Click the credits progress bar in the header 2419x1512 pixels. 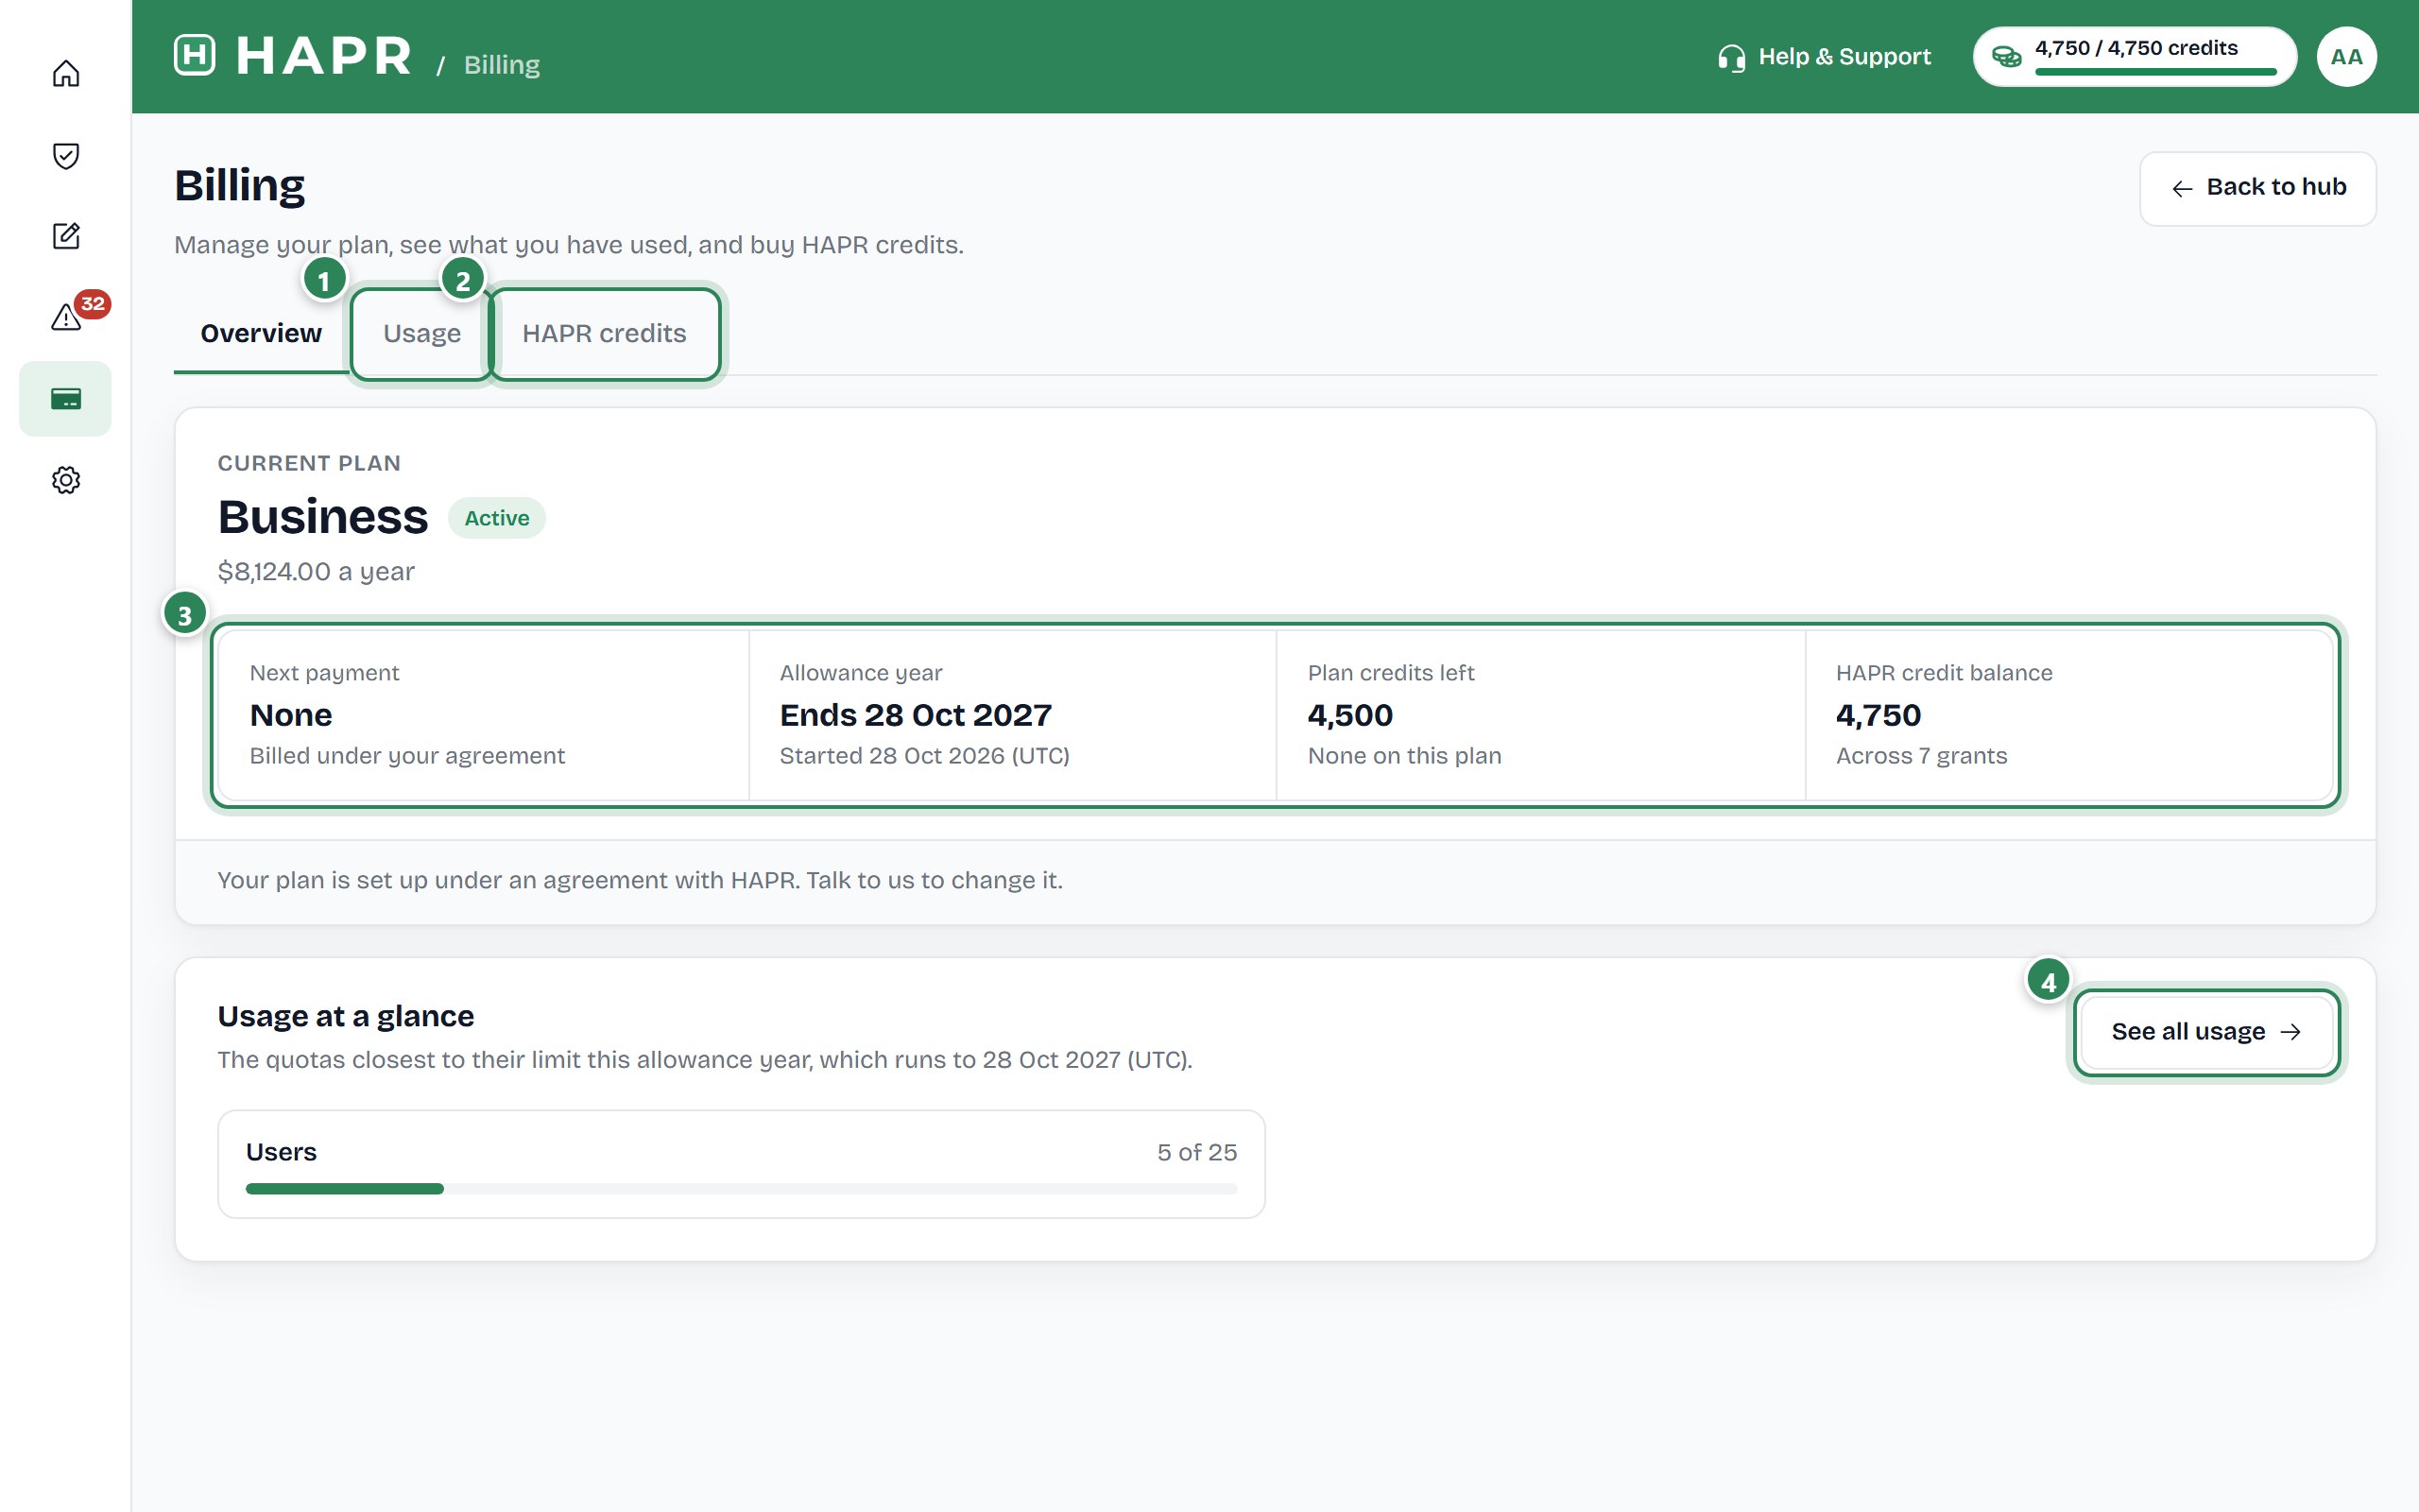click(x=2155, y=72)
